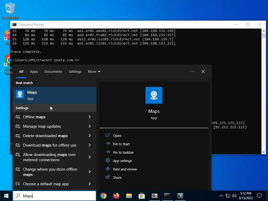Click Rate and review for Maps
The width and height of the screenshot is (268, 201).
pyautogui.click(x=125, y=169)
